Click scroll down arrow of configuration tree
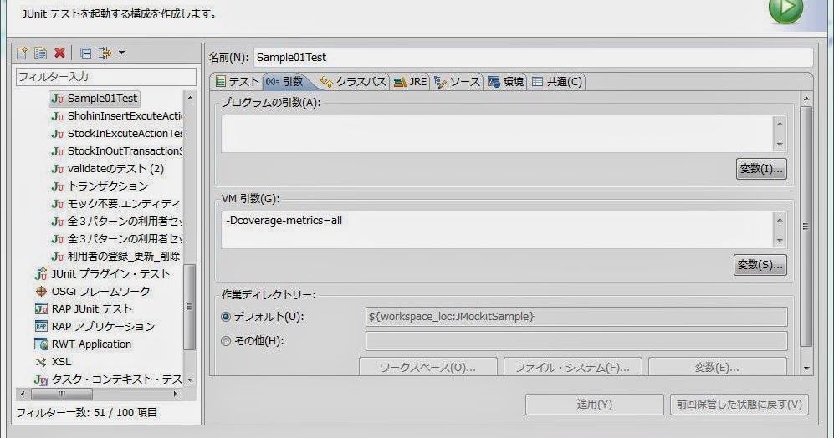834x438 pixels. tap(190, 380)
